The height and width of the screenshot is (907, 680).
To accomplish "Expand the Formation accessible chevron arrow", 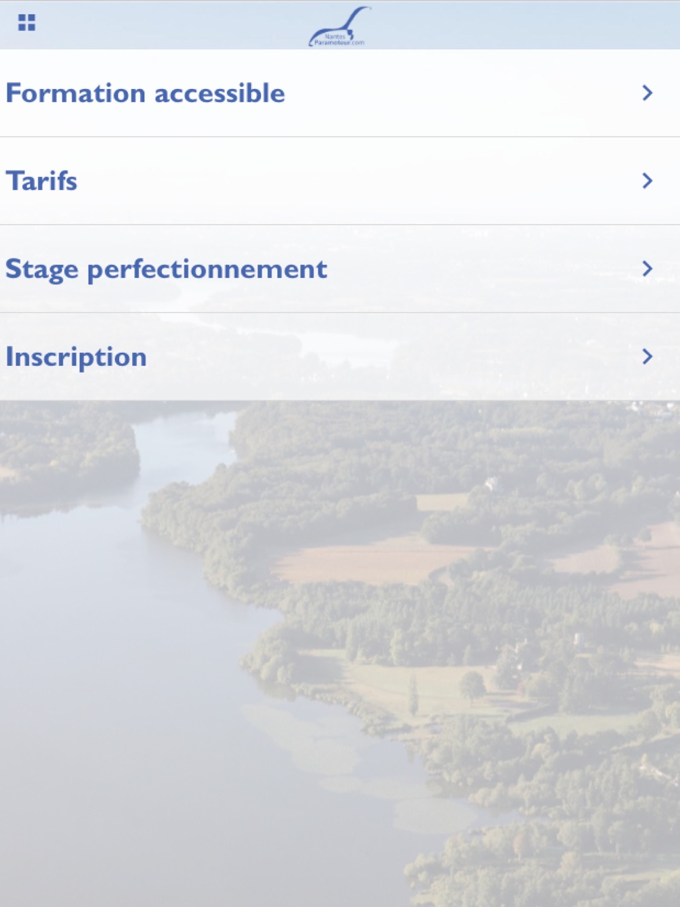I will 647,93.
